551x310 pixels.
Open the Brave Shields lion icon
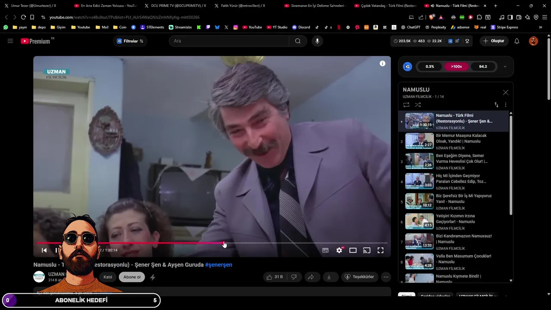click(x=432, y=17)
